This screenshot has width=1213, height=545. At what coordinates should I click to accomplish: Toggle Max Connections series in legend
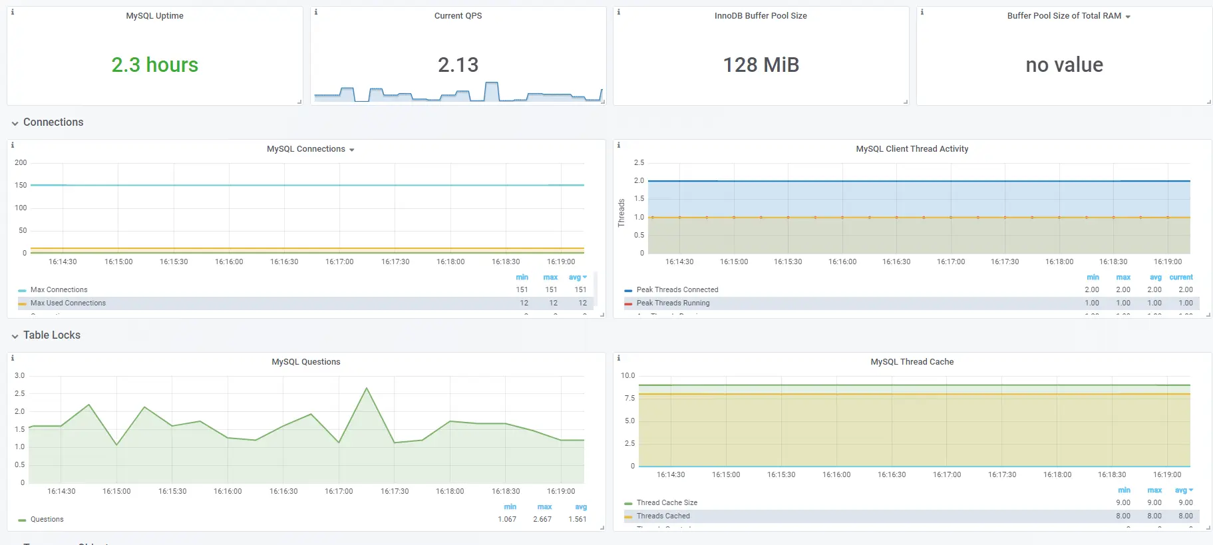click(59, 290)
